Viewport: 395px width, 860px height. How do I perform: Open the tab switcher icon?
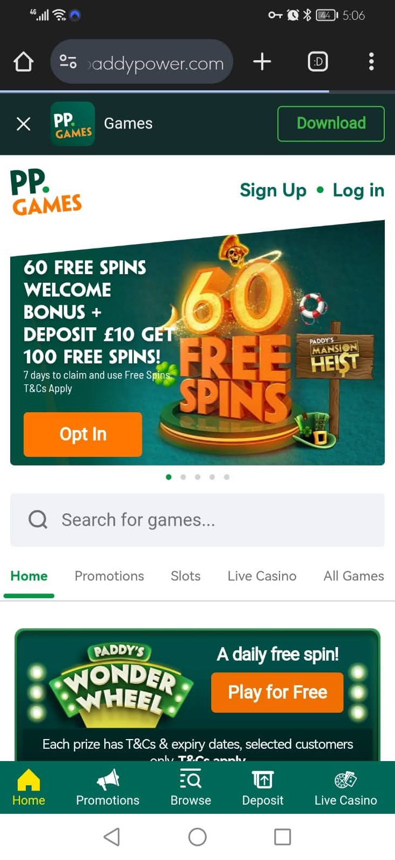(x=318, y=62)
